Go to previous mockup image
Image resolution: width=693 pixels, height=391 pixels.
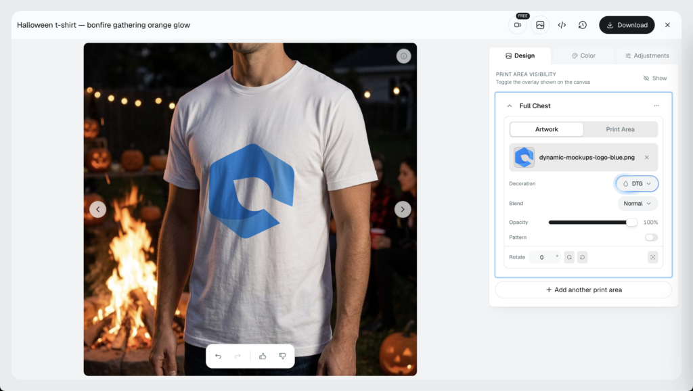tap(97, 210)
